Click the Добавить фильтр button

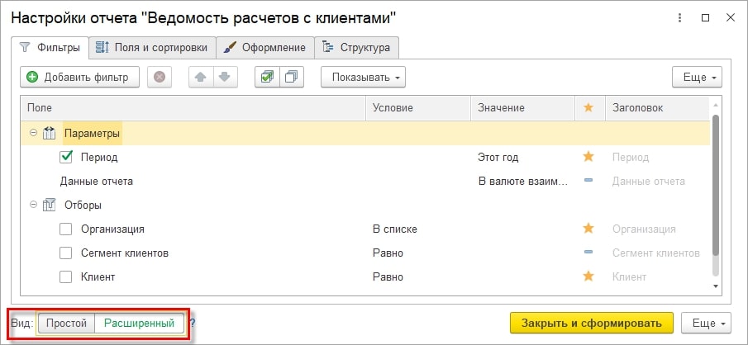click(79, 78)
